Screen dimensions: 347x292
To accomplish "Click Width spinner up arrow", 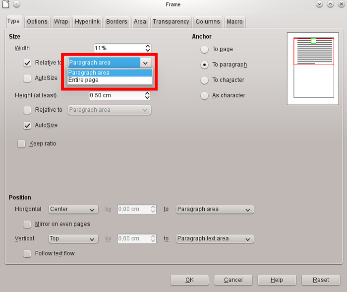I will [x=148, y=46].
